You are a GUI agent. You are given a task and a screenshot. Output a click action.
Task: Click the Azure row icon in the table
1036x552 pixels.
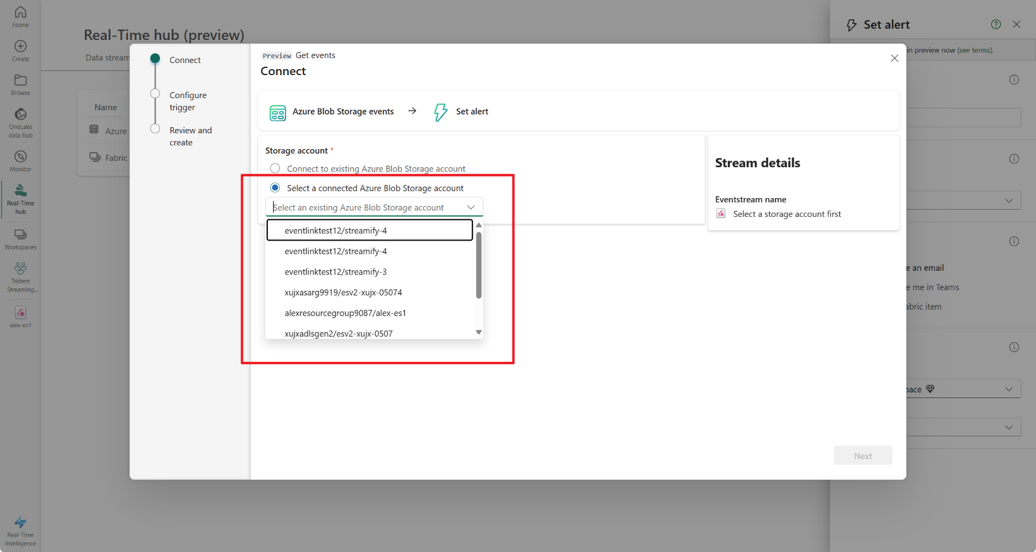click(x=94, y=130)
